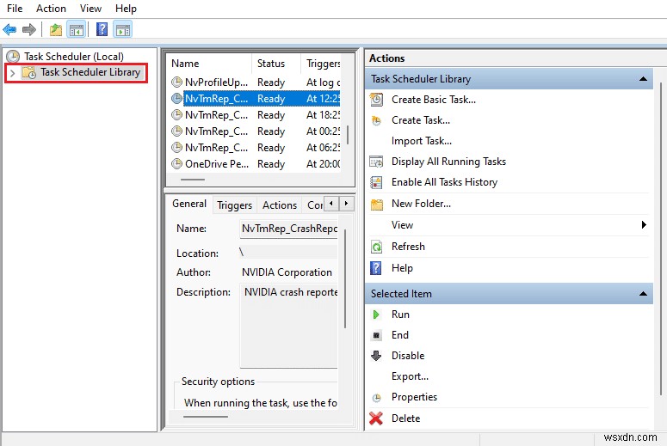Screen dimensions: 667x446
Task: Click Export... in Selected Item
Action: click(x=410, y=376)
